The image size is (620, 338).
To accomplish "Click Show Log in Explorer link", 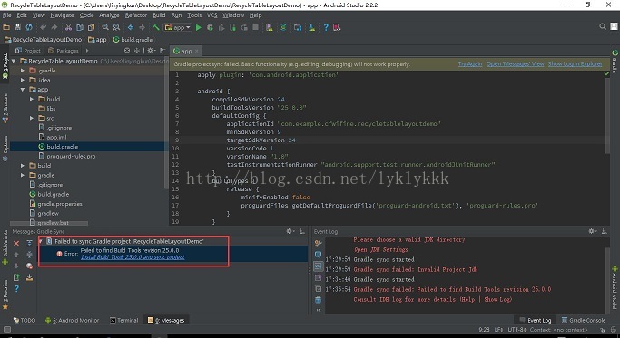I will [575, 64].
